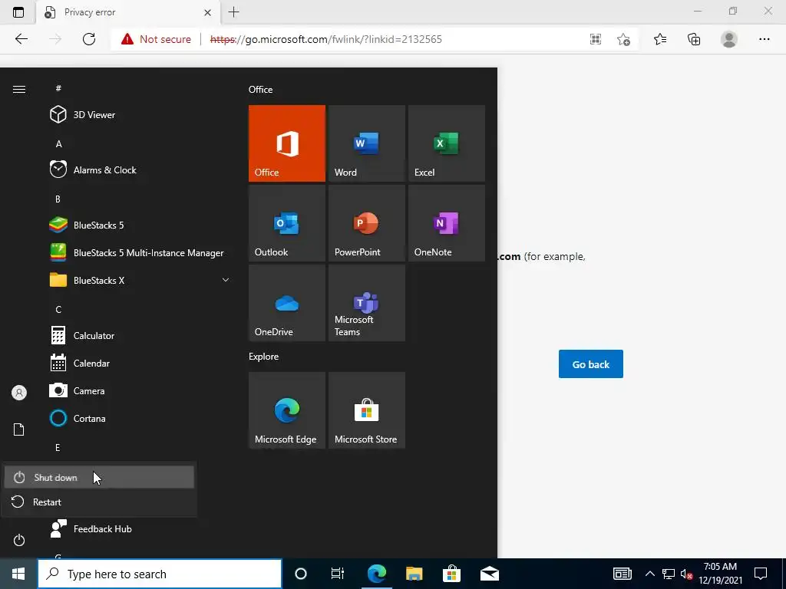The width and height of the screenshot is (786, 589).
Task: Open the Mail app on taskbar
Action: (489, 574)
